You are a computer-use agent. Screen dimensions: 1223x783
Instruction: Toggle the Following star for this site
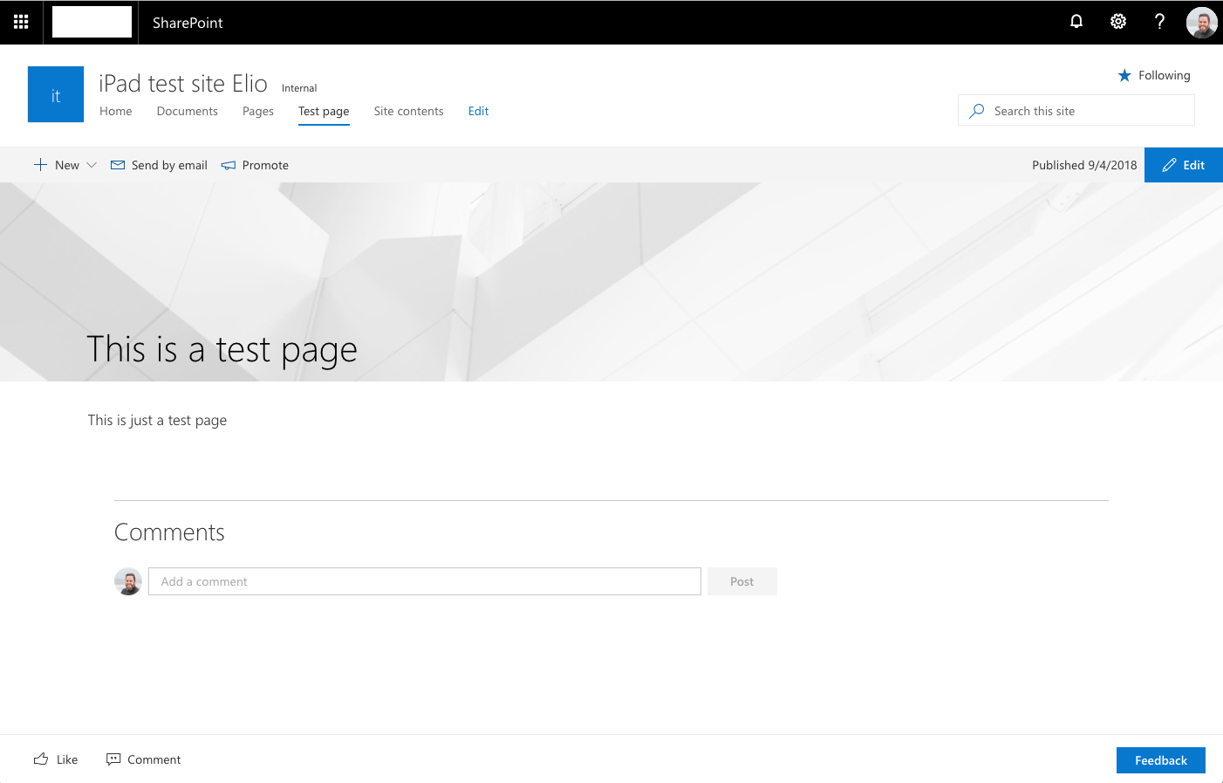(x=1124, y=75)
